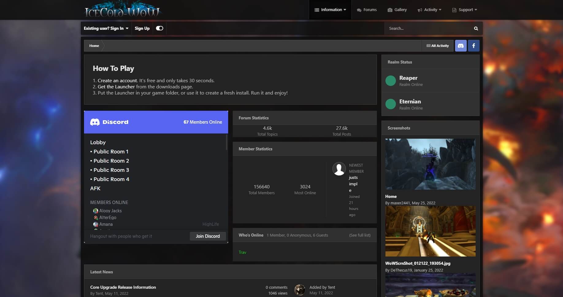This screenshot has height=297, width=563.
Task: Click the Discord widget scrollbar
Action: [x=227, y=142]
